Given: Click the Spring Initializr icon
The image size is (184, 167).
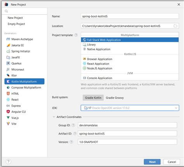Looking at the screenshot, I should click(8, 51).
